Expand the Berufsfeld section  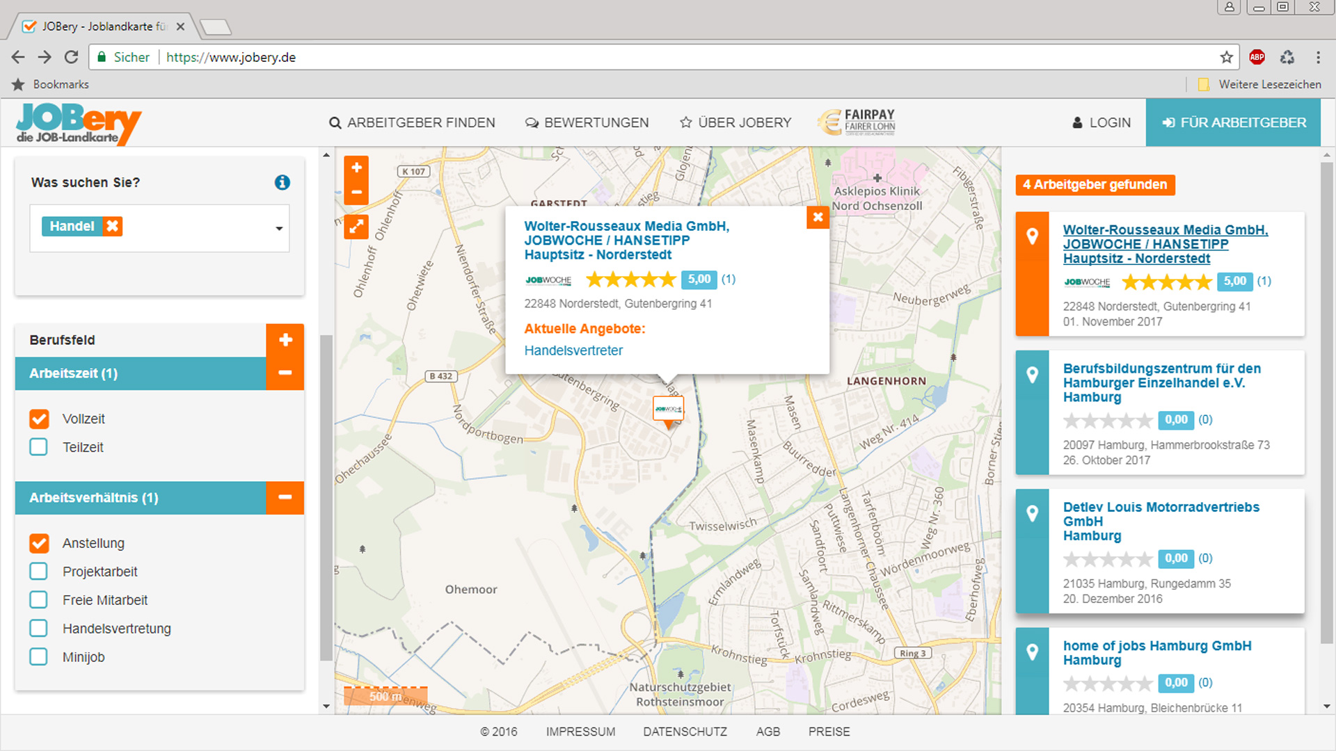tap(285, 340)
